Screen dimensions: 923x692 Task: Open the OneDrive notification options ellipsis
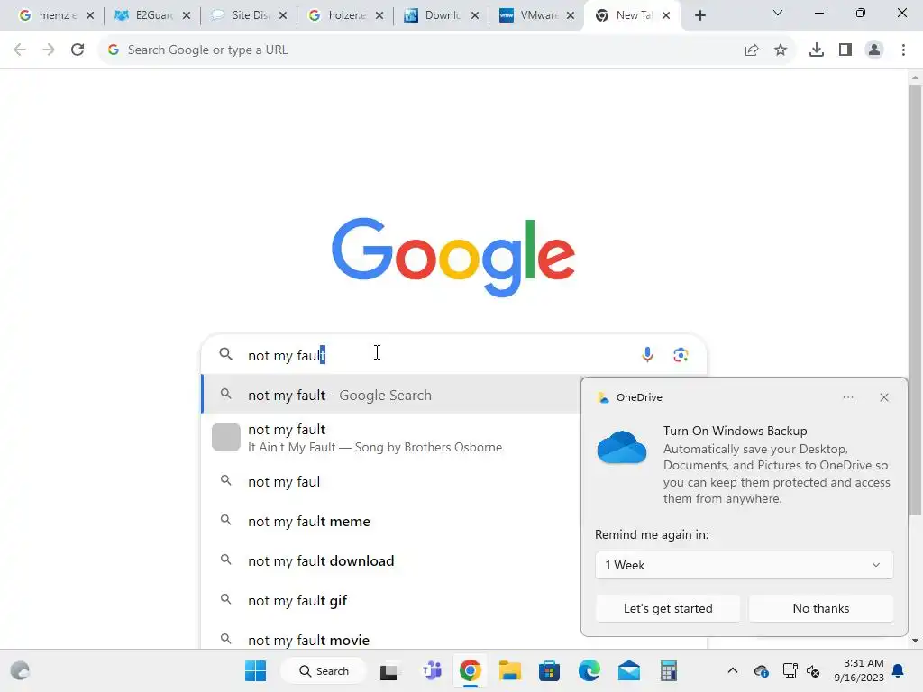pos(847,397)
